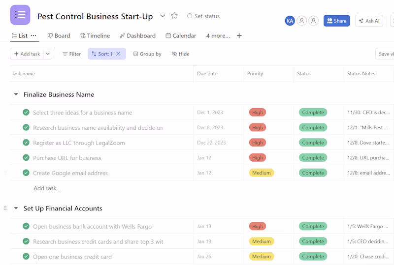Image resolution: width=394 pixels, height=265 pixels.
Task: Click the Share button
Action: pyautogui.click(x=336, y=21)
